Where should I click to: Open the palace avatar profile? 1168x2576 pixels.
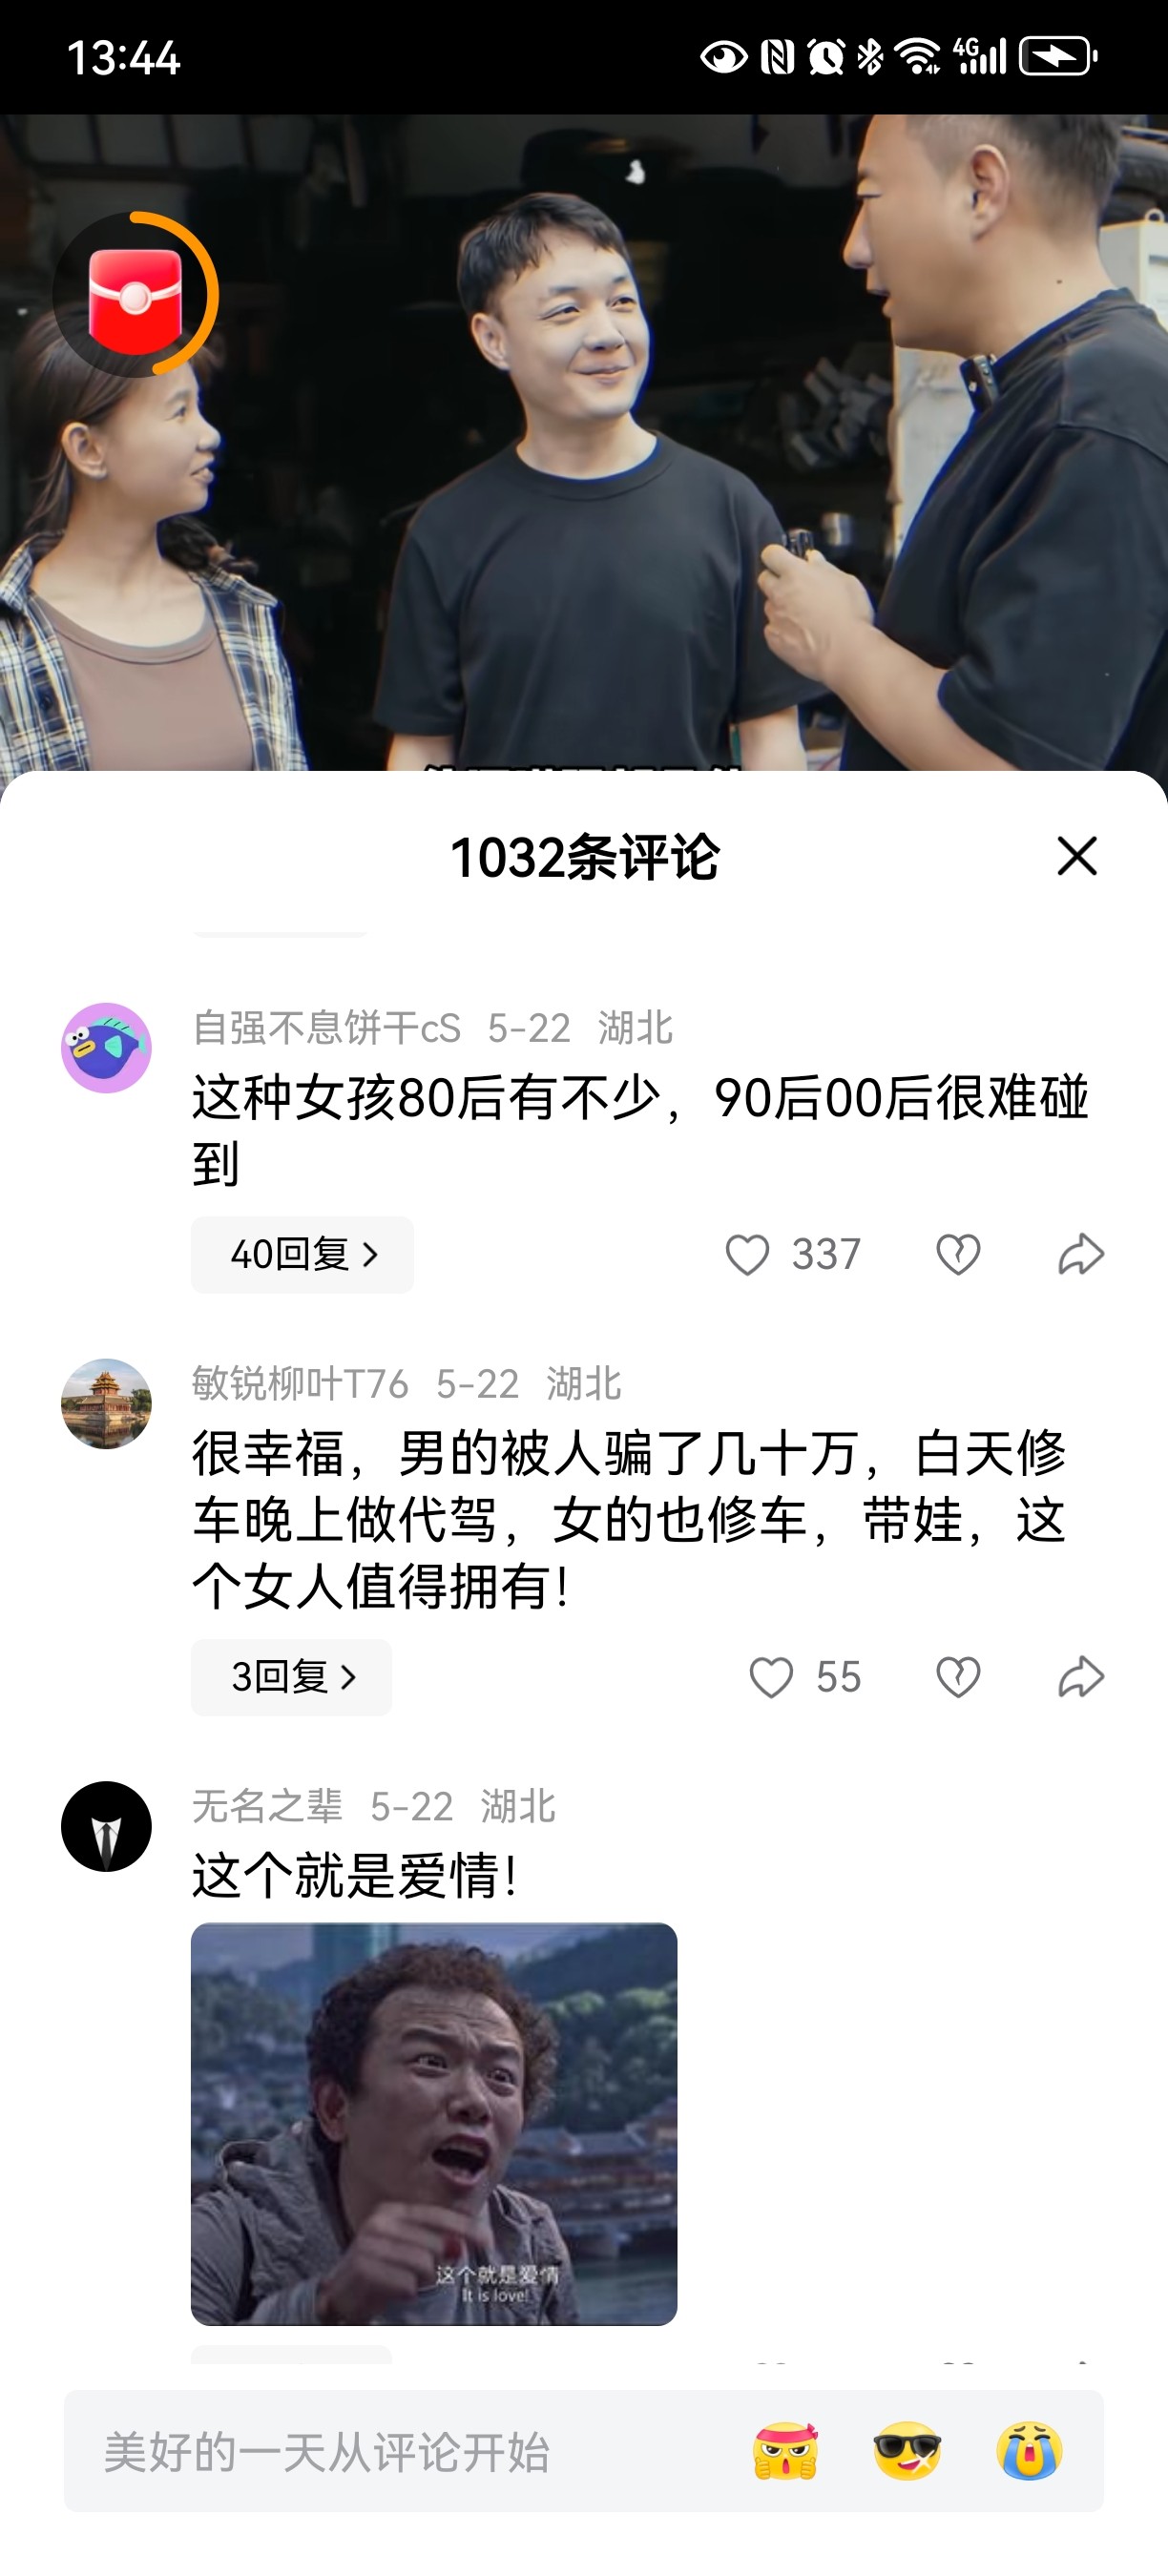coord(106,1403)
